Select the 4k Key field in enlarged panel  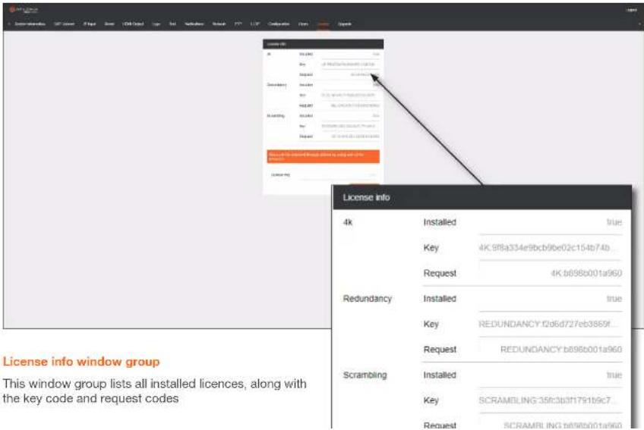pos(550,248)
